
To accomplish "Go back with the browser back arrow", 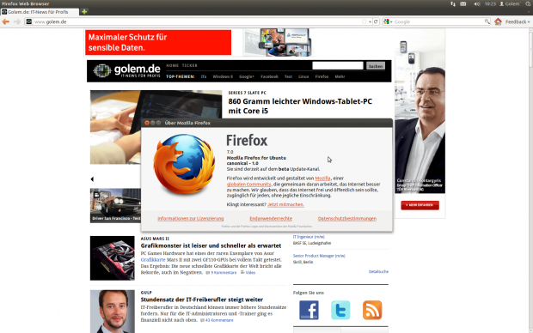I will (x=6, y=21).
